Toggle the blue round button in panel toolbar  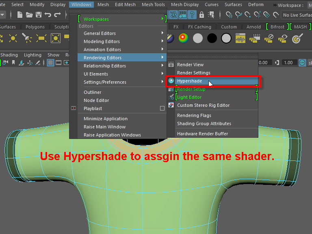(302, 63)
